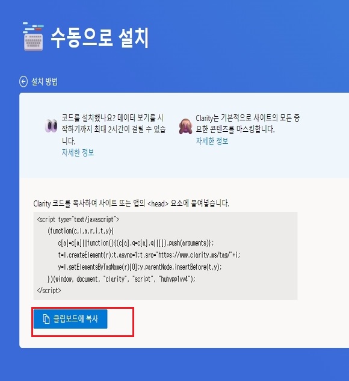Open 자세한 정보 link under Clarity masking note
This screenshot has width=349, height=381.
pos(212,141)
